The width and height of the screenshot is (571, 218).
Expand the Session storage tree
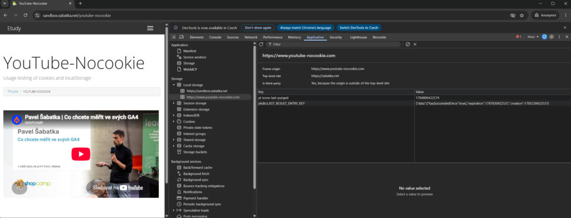[174, 103]
